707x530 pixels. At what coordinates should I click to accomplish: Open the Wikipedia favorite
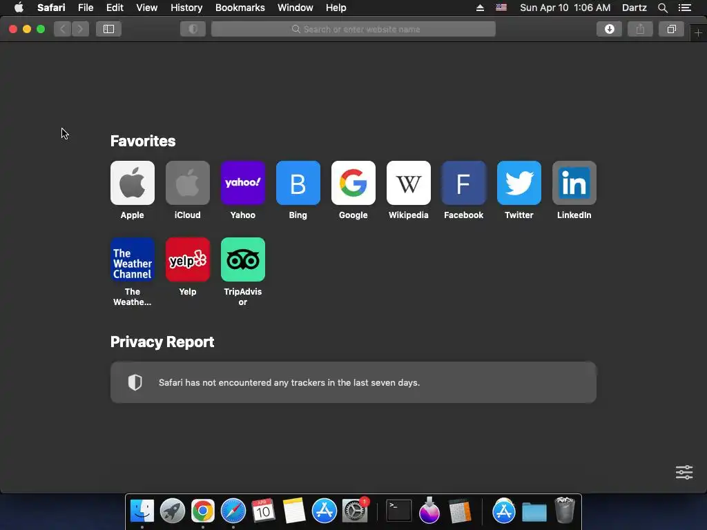[409, 182]
